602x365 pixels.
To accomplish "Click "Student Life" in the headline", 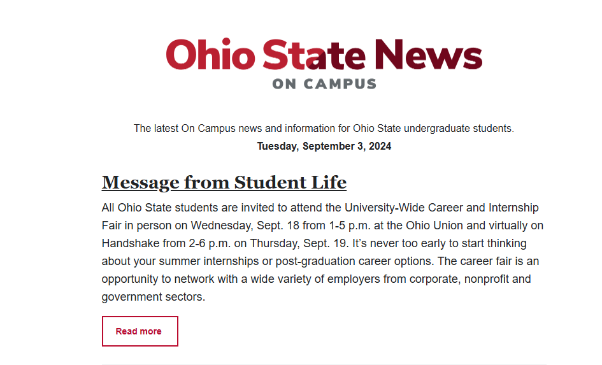I will click(x=290, y=183).
